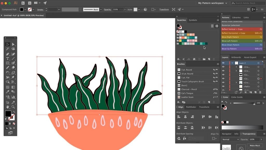Click Horizontal Align Left in Align panel

[x=179, y=117]
